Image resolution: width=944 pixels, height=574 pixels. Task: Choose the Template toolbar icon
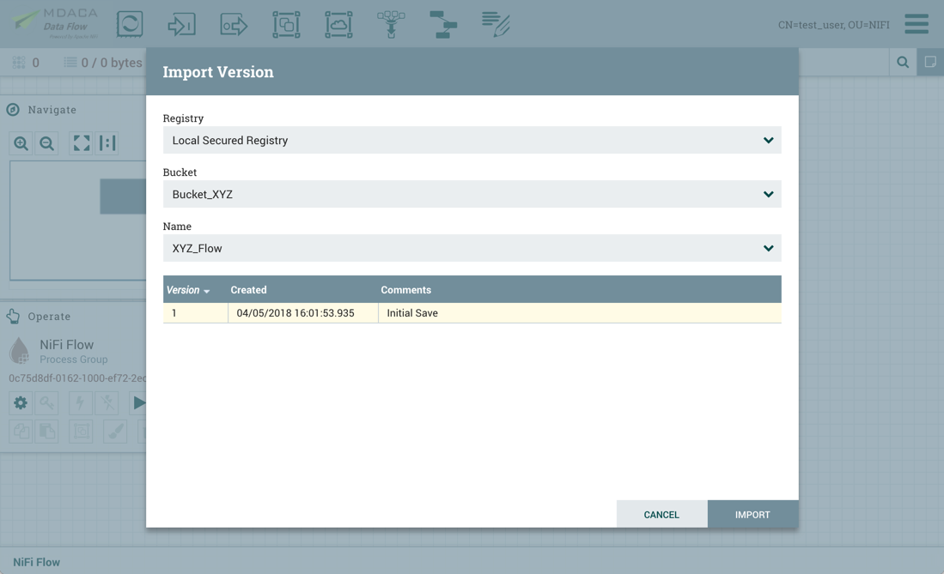tap(443, 23)
